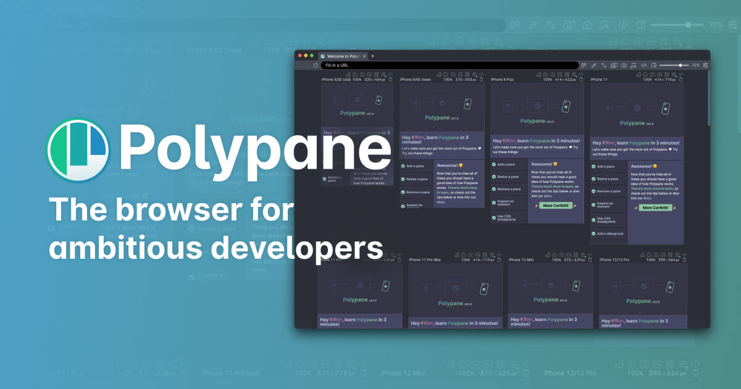Click the zoom slider handle in the toolbar
Image resolution: width=741 pixels, height=389 pixels.
pos(680,65)
